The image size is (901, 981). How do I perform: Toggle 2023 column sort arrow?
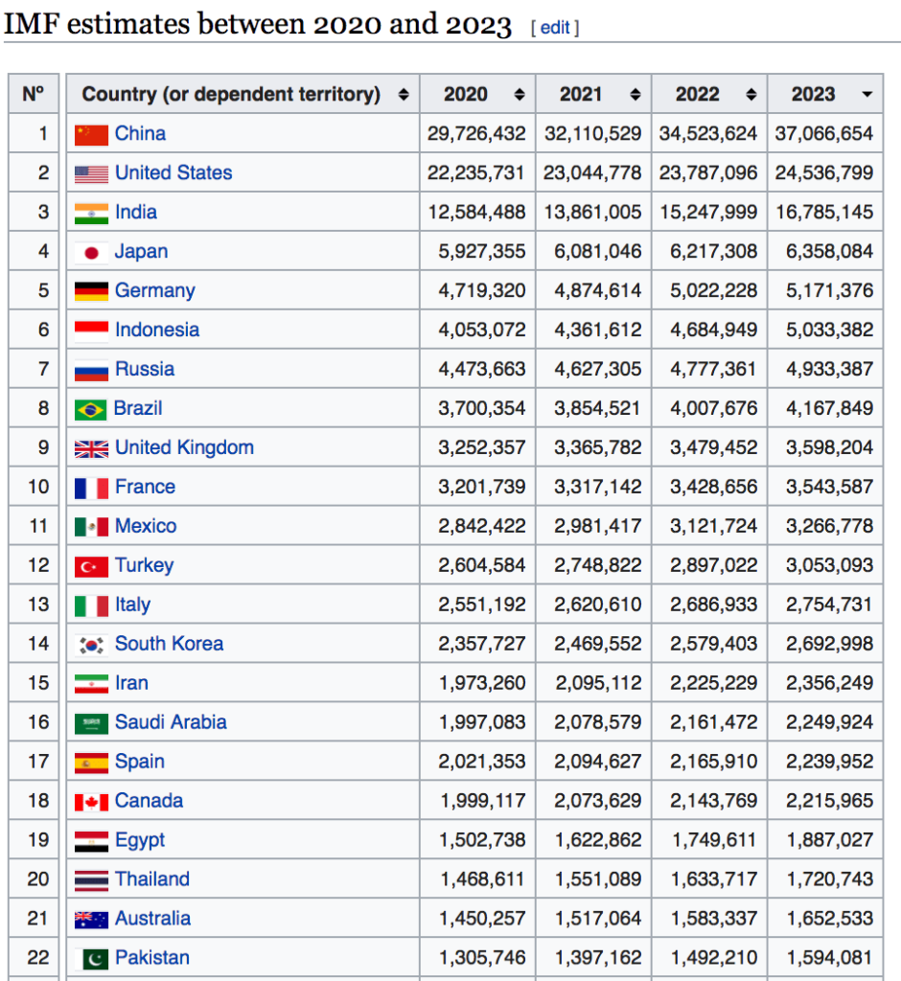pyautogui.click(x=866, y=95)
